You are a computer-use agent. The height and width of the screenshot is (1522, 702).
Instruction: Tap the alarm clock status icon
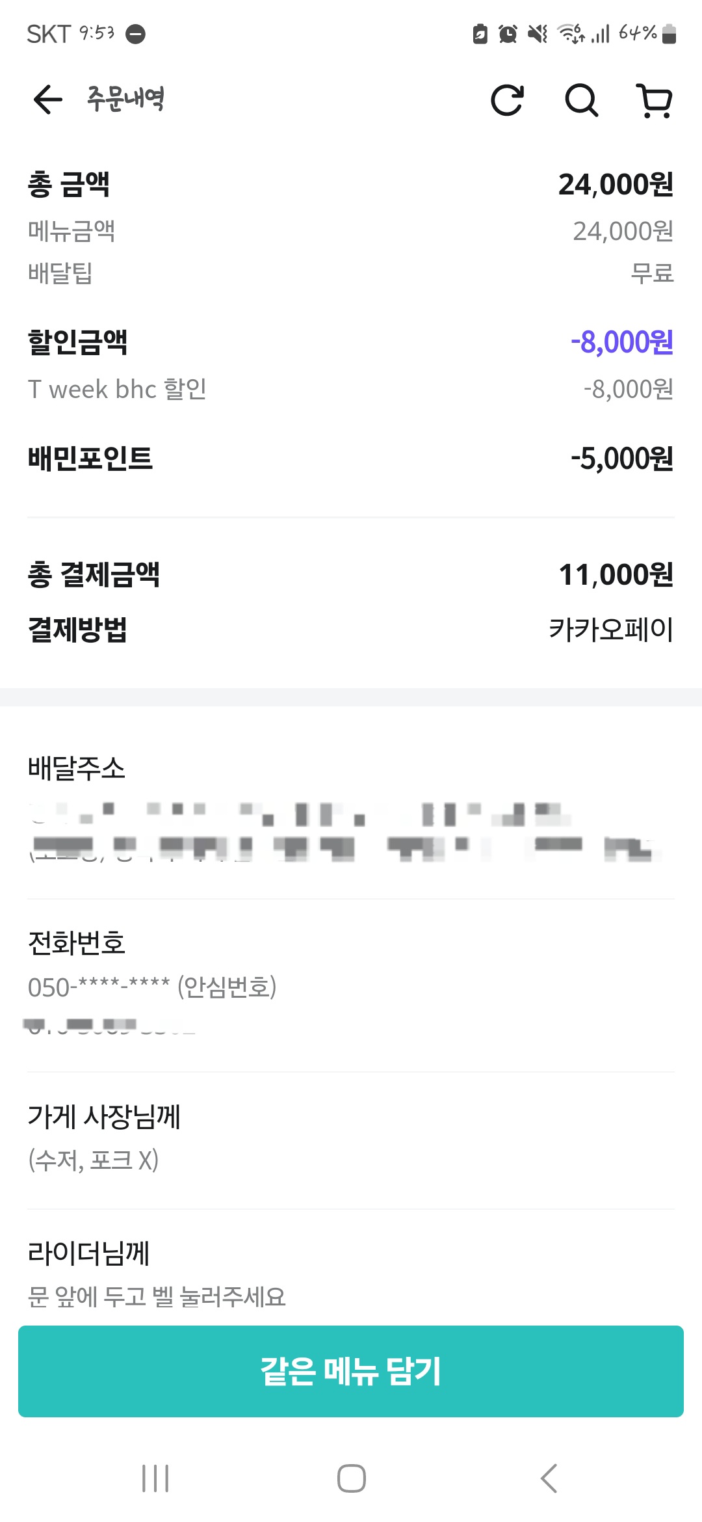coord(508,33)
